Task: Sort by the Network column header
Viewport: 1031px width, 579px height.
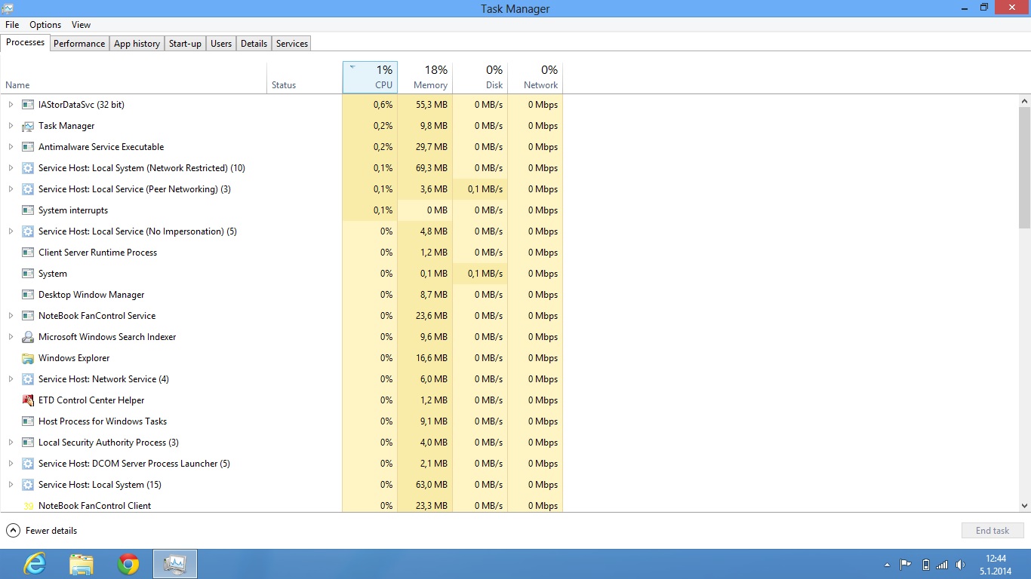Action: point(536,78)
